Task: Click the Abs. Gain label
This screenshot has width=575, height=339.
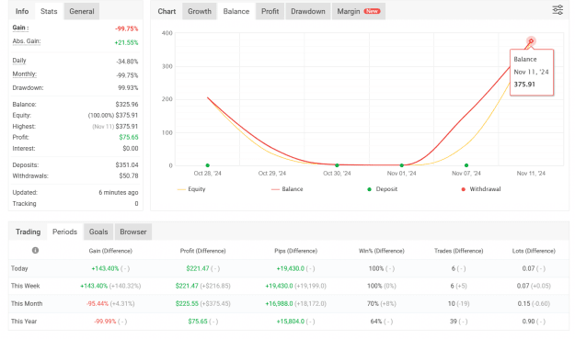Action: pos(27,41)
